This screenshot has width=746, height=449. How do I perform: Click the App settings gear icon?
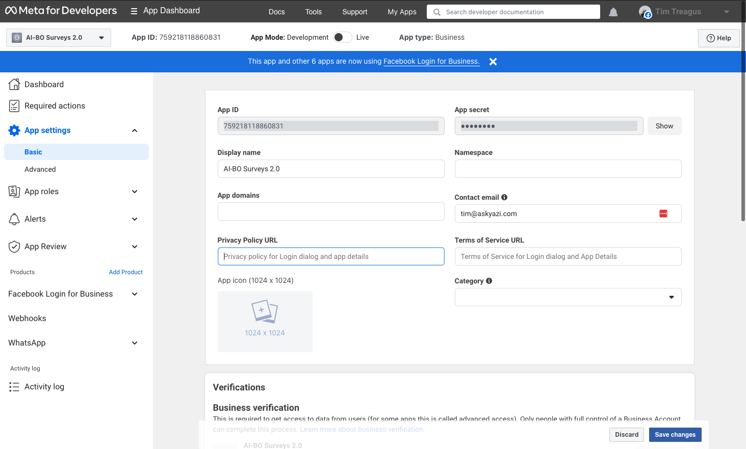[14, 130]
